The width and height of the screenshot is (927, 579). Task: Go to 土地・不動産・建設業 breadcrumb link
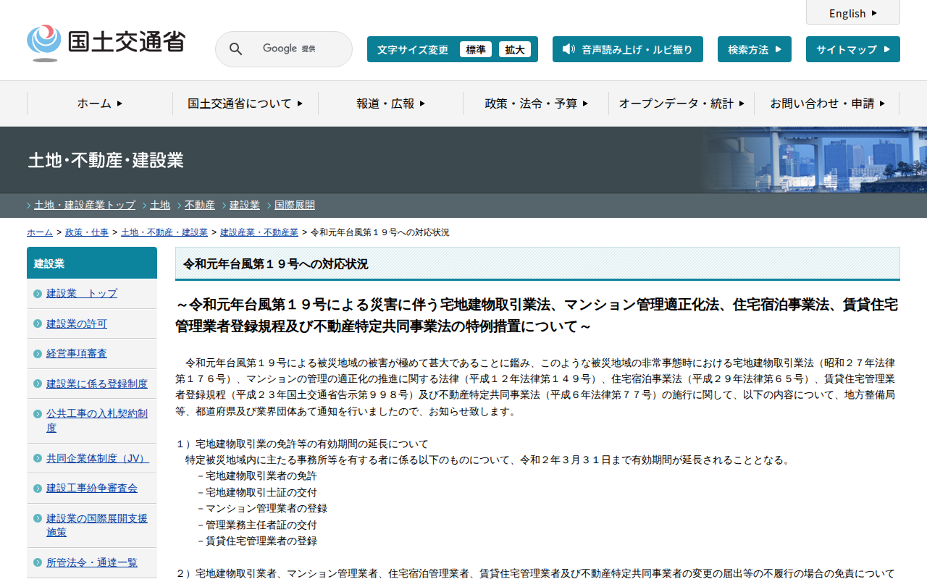[164, 232]
